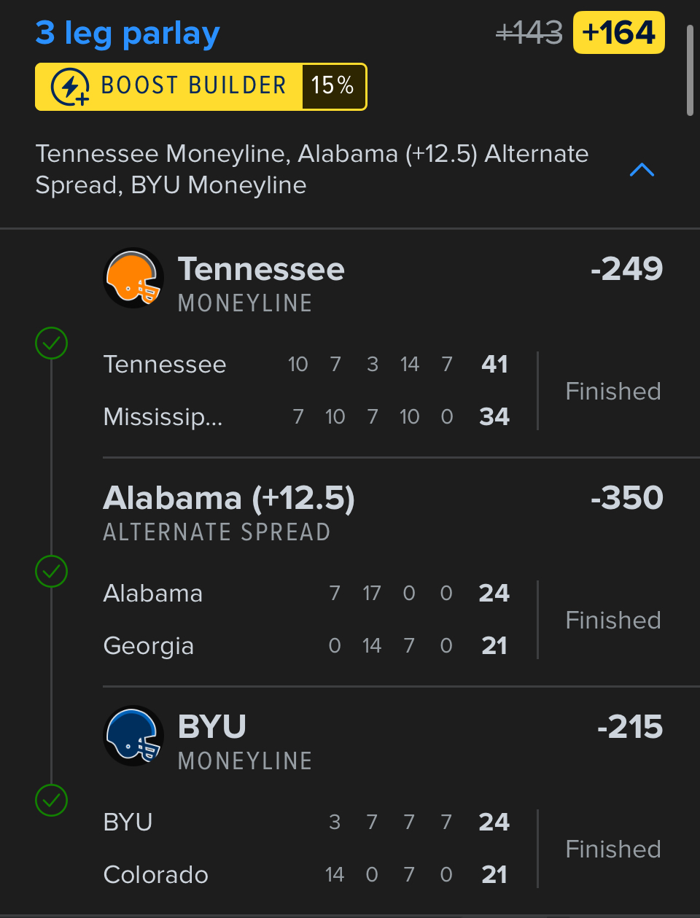Click the crossed-out +143 original odds

tap(529, 33)
